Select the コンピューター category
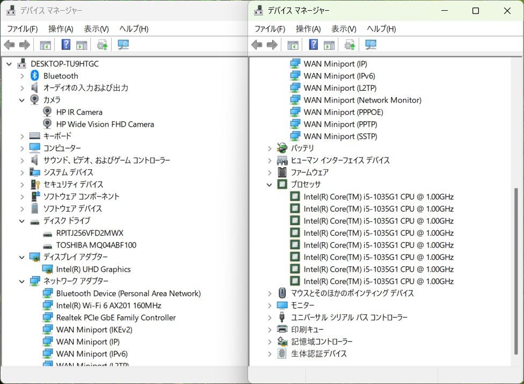This screenshot has width=524, height=384. click(62, 148)
